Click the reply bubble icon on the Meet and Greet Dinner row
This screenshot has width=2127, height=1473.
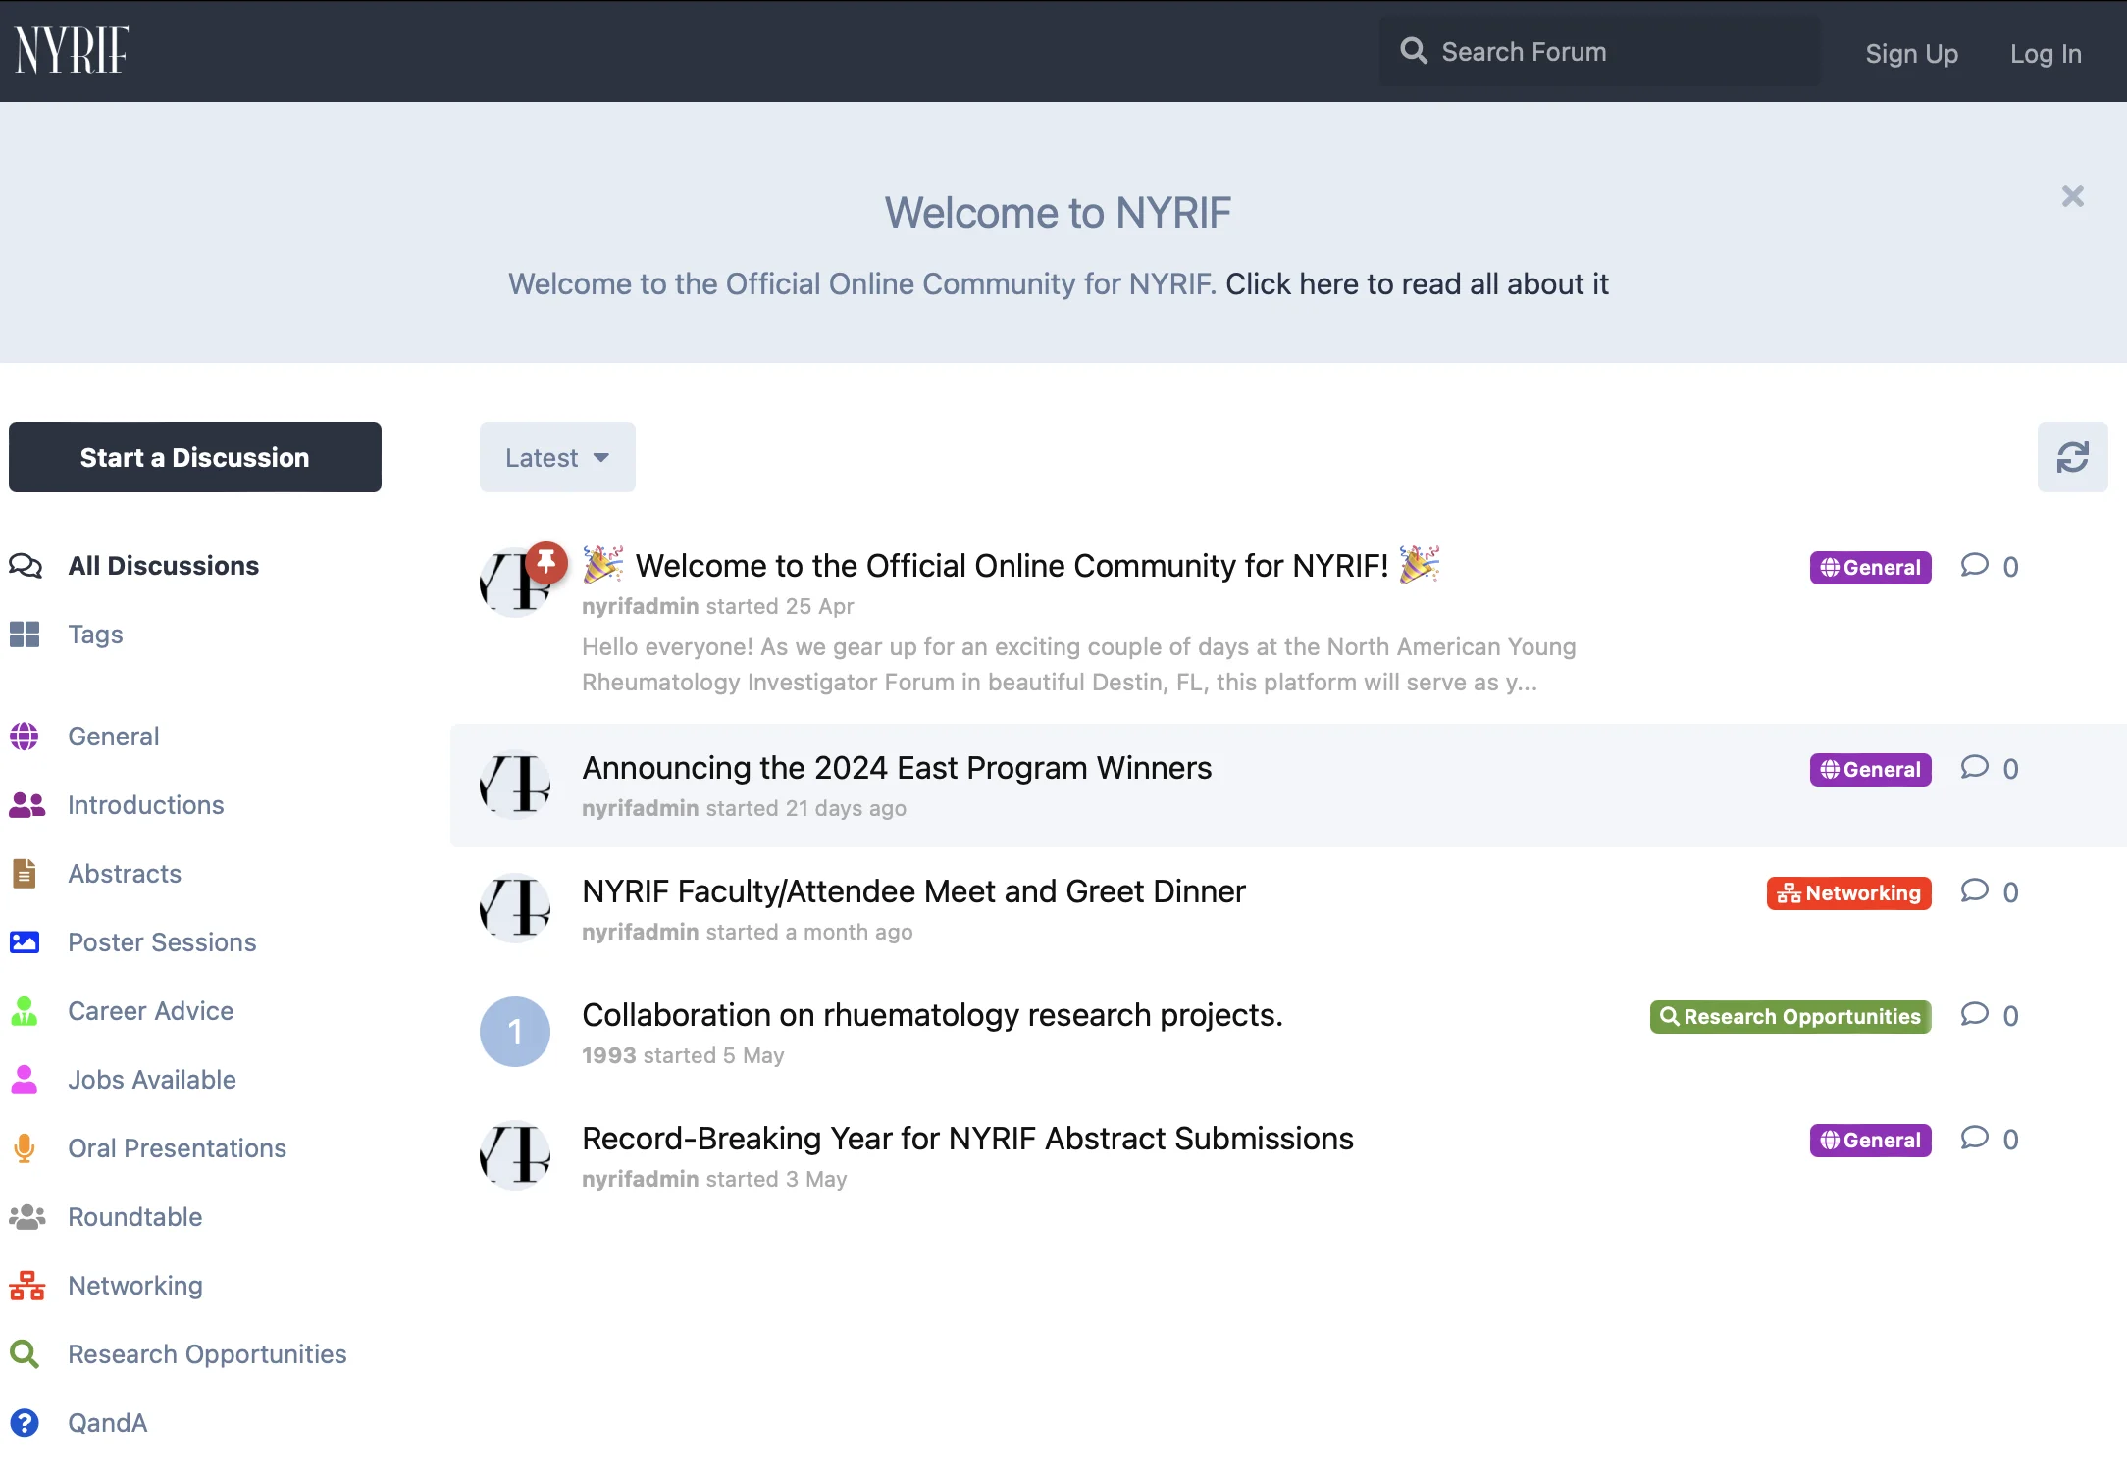(1974, 890)
